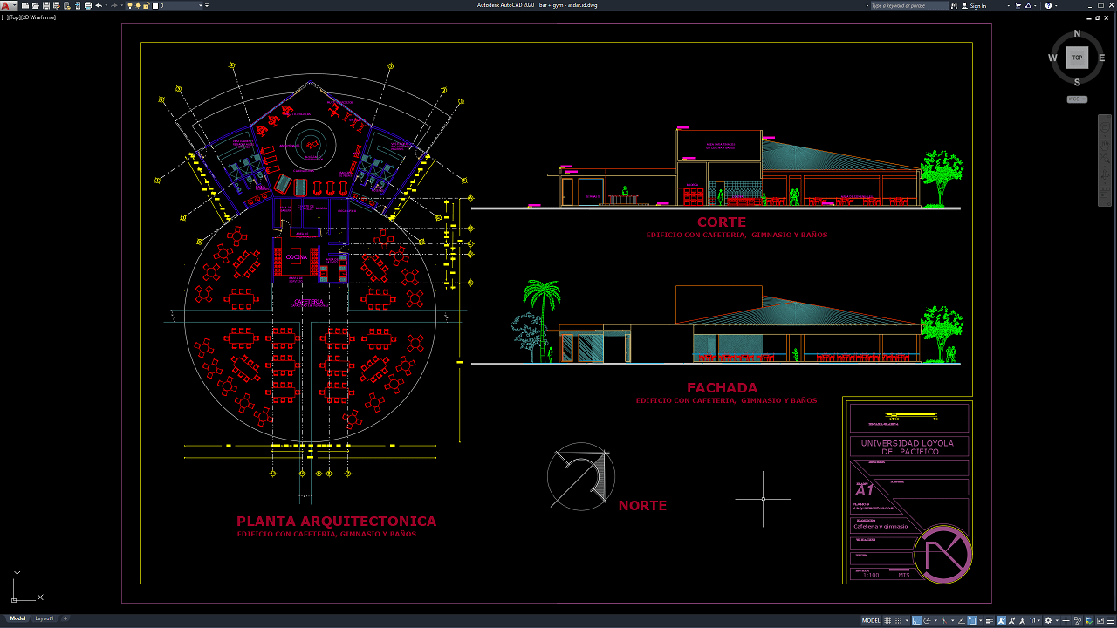This screenshot has height=628, width=1117.
Task: Open the annotation scale 1:1 dropdown
Action: click(1034, 620)
